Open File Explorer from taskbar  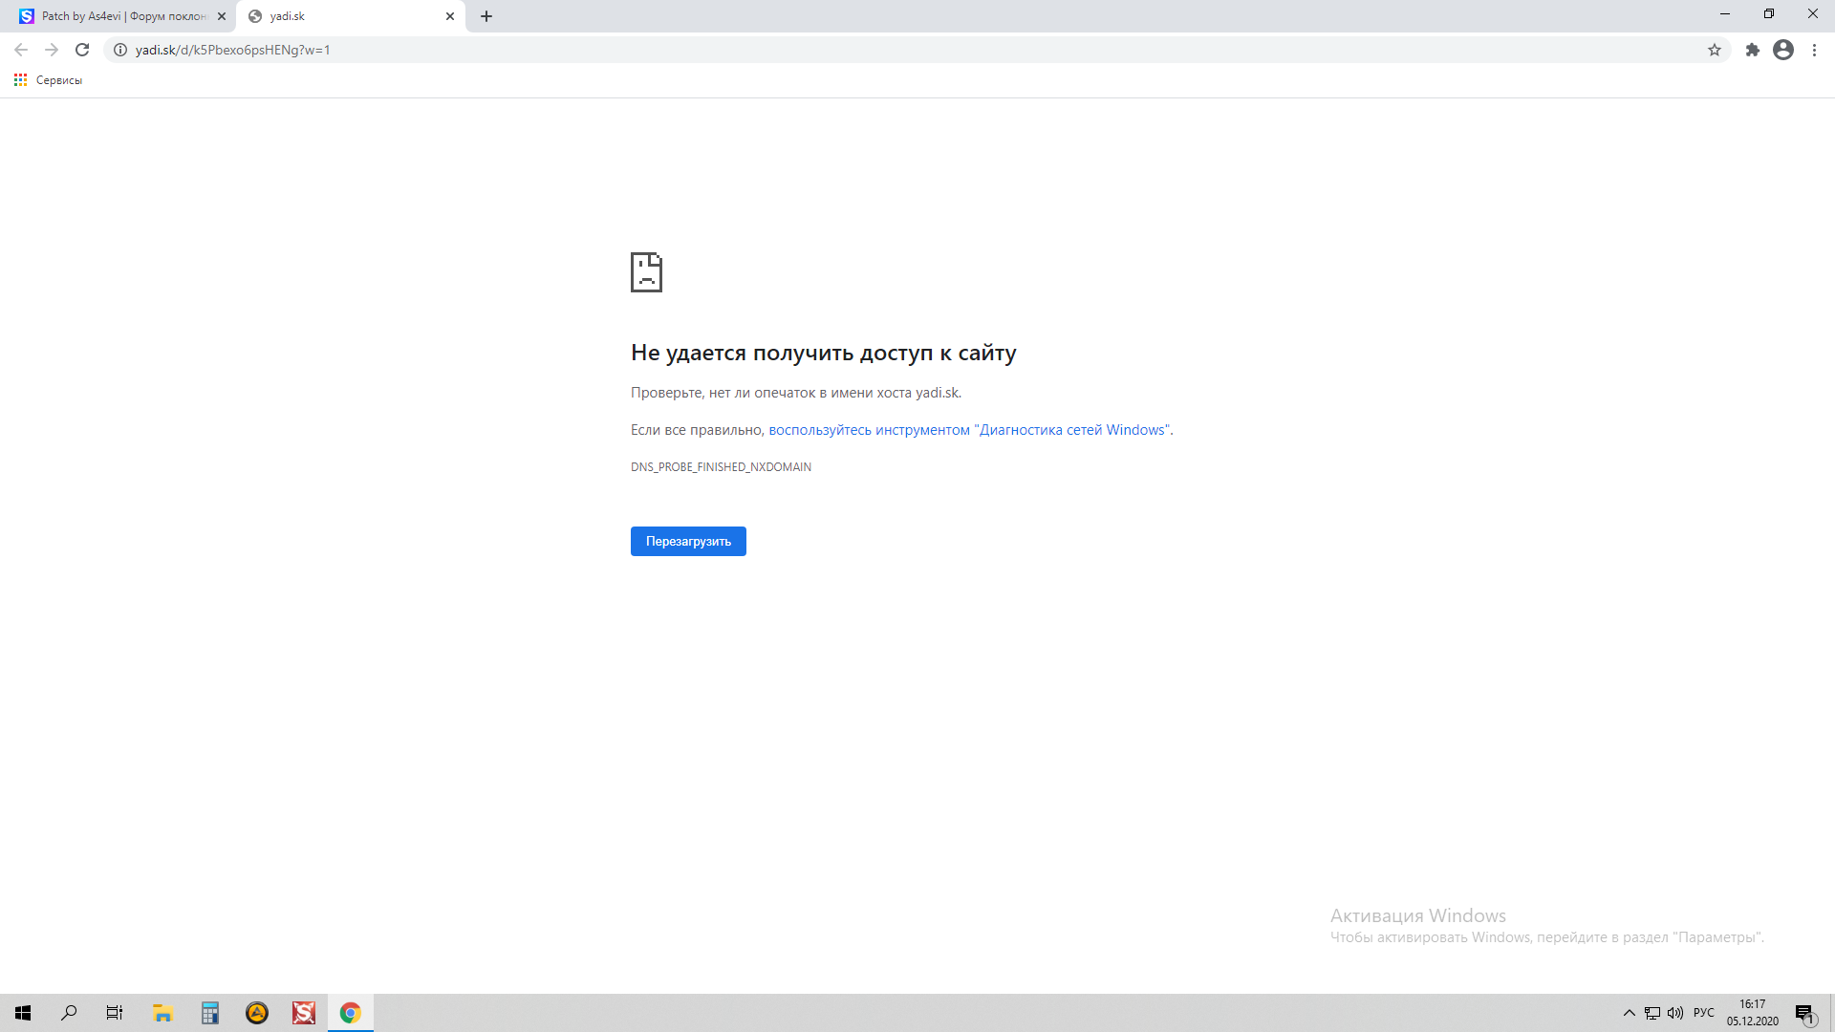coord(162,1013)
